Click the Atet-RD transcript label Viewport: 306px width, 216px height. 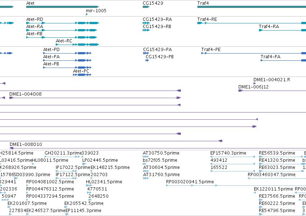coord(35,19)
